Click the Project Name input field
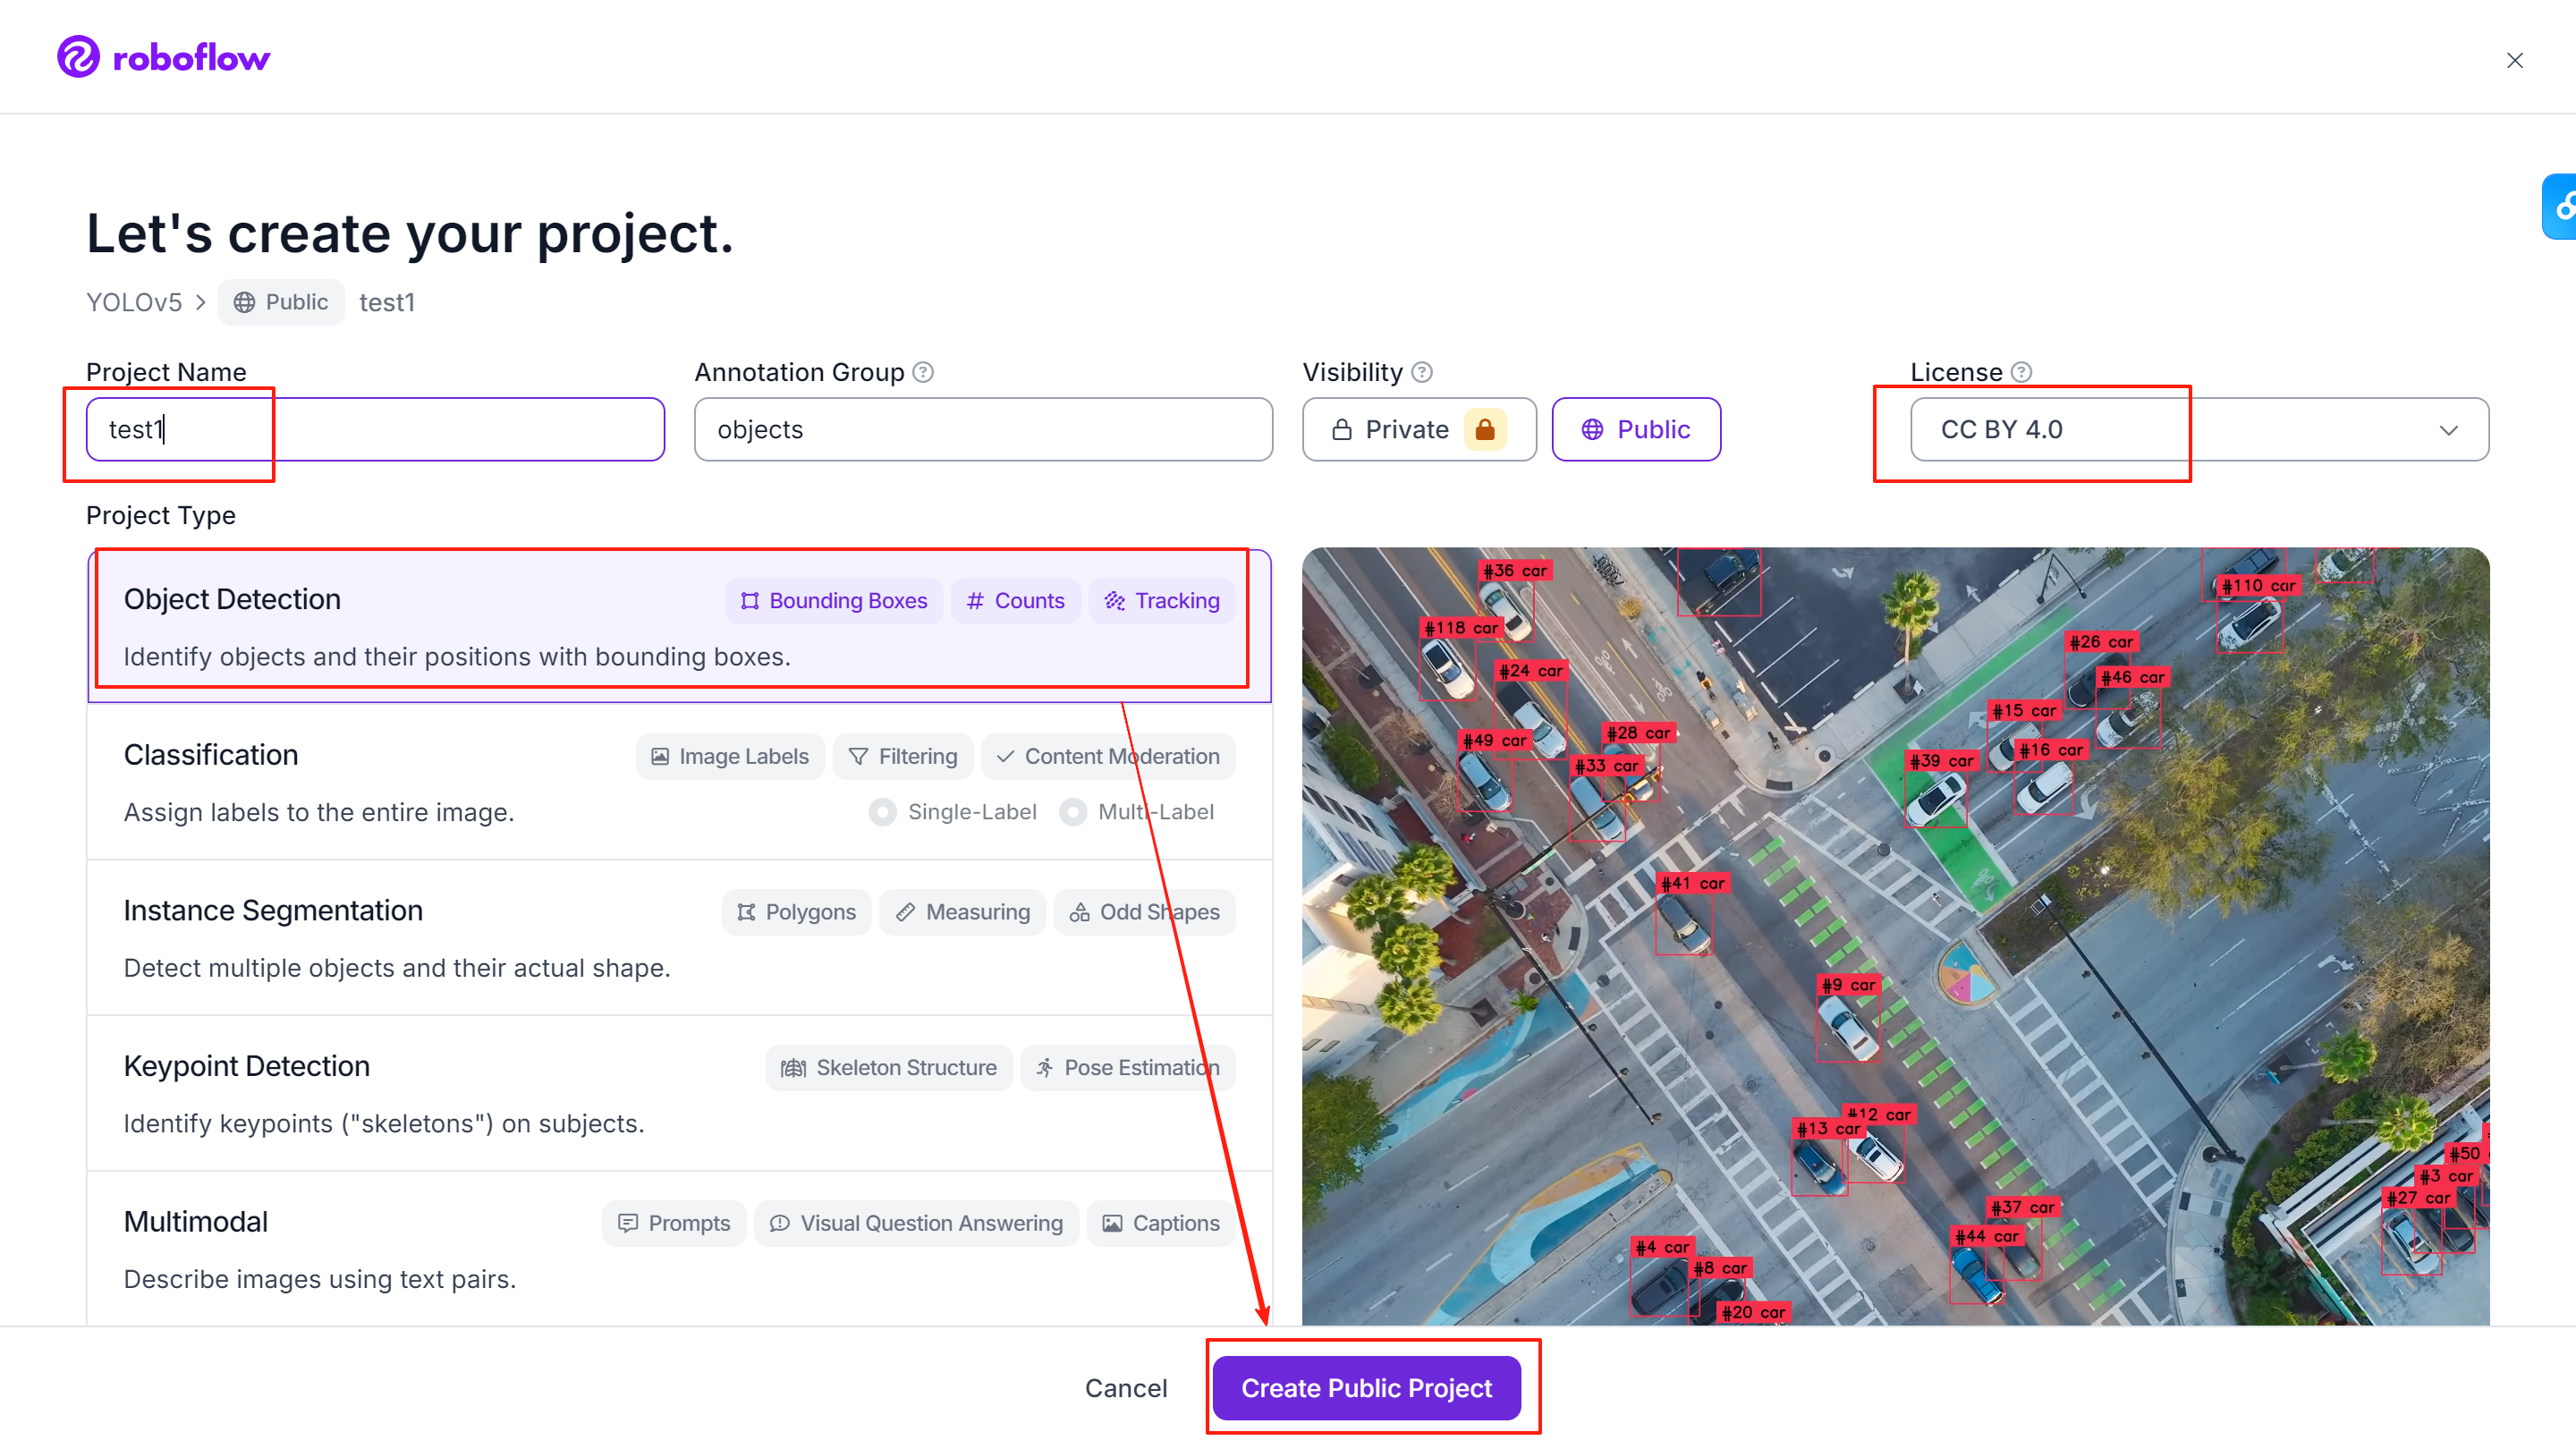The height and width of the screenshot is (1449, 2576). pyautogui.click(x=375, y=429)
